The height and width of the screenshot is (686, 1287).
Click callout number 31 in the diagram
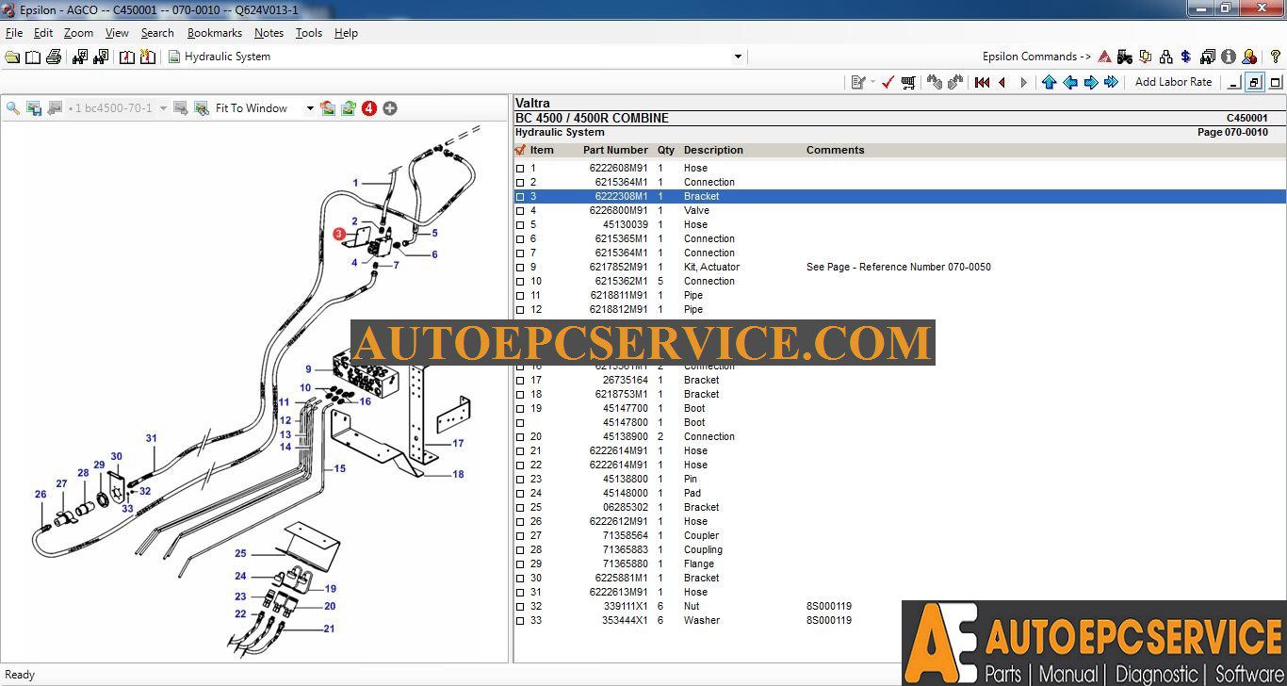tap(151, 438)
